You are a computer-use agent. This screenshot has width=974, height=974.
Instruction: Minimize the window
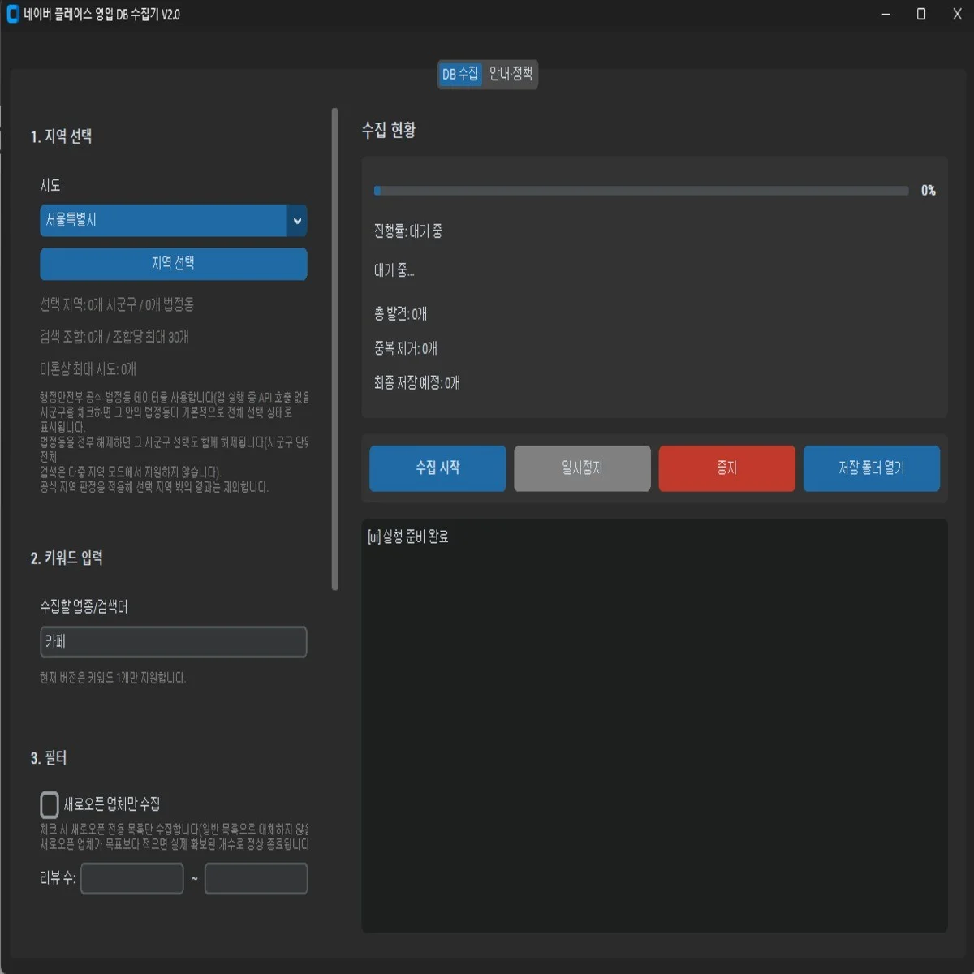click(886, 15)
